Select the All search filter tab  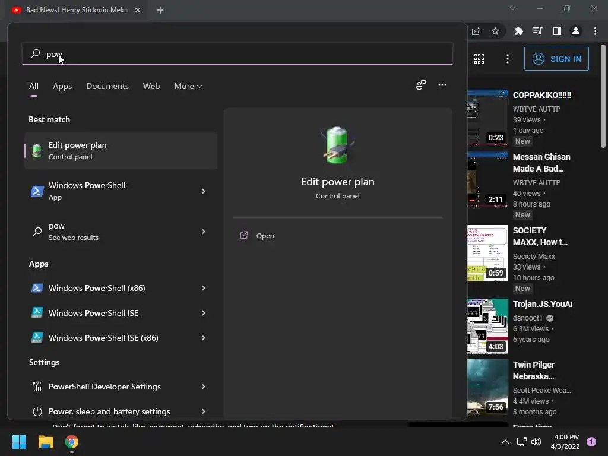tap(34, 87)
